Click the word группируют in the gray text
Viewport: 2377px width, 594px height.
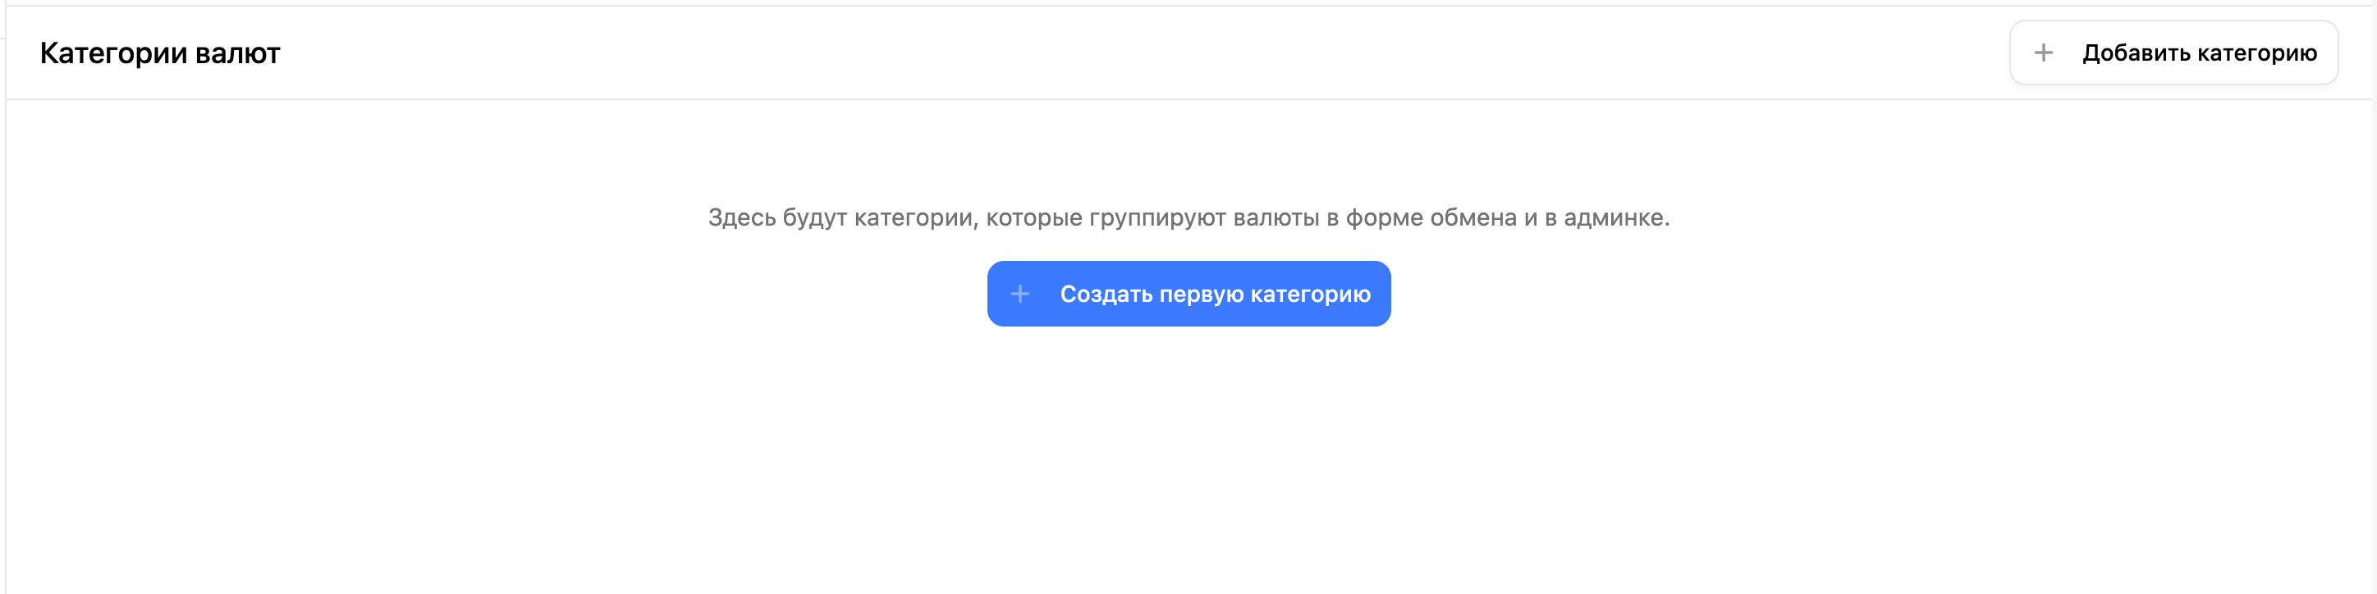click(x=1157, y=217)
